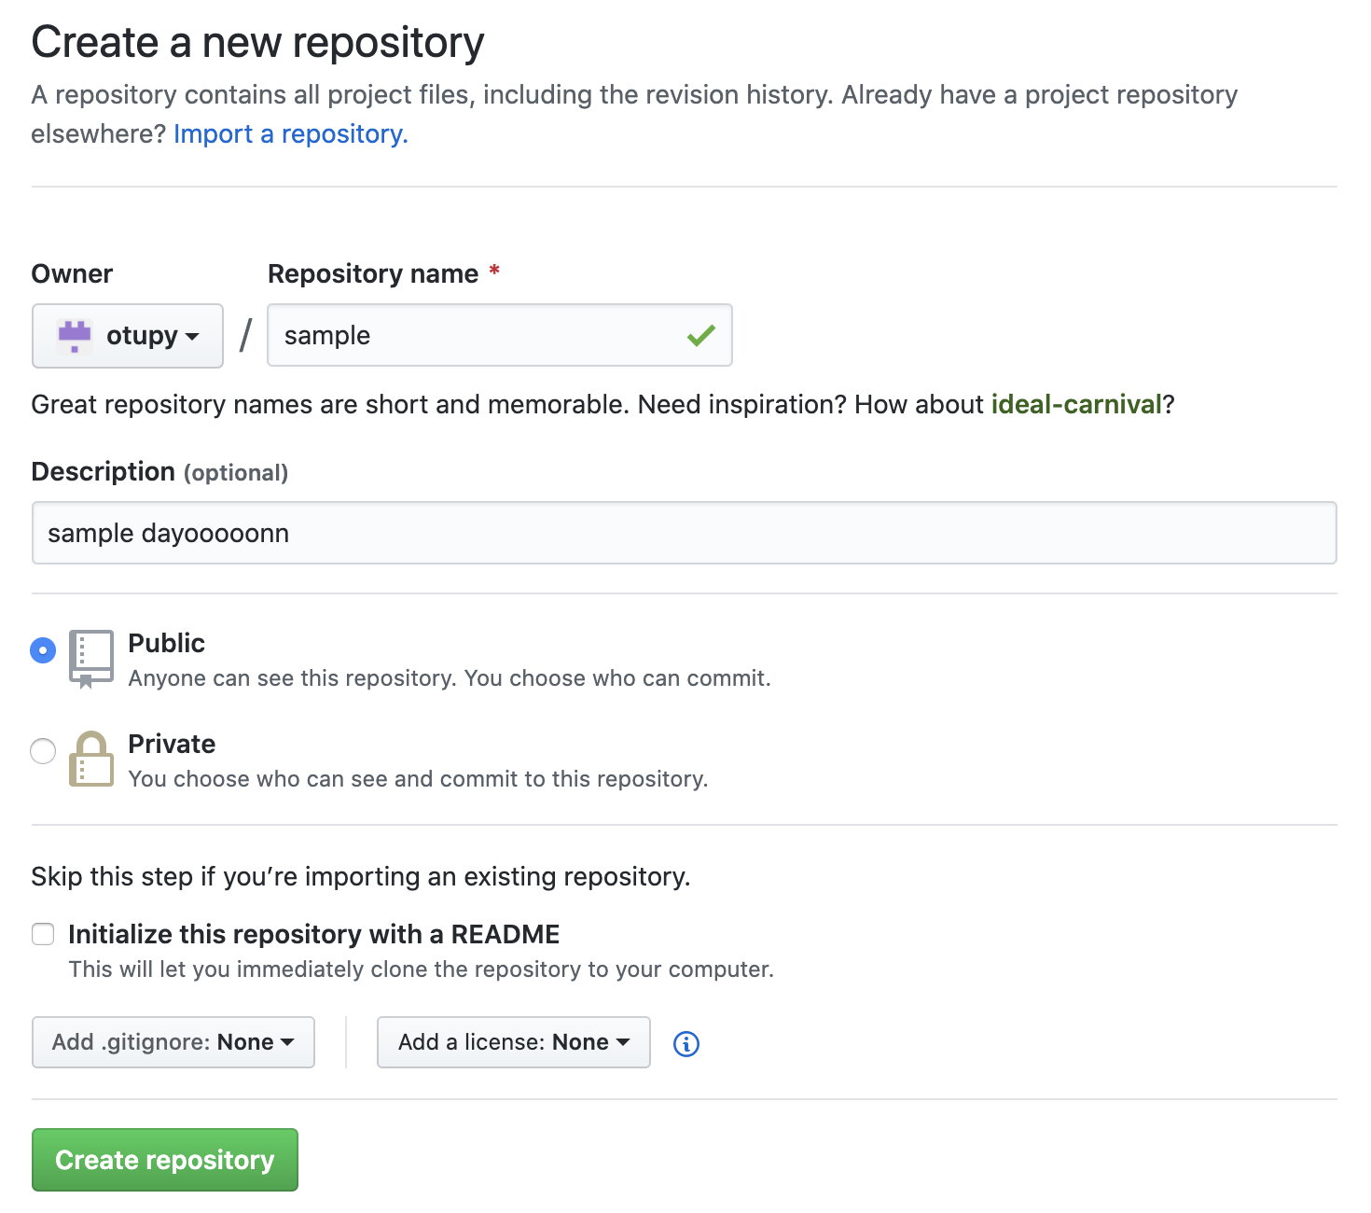Screen dimensions: 1371x1213
Task: Click the private repository lock icon
Action: (x=91, y=760)
